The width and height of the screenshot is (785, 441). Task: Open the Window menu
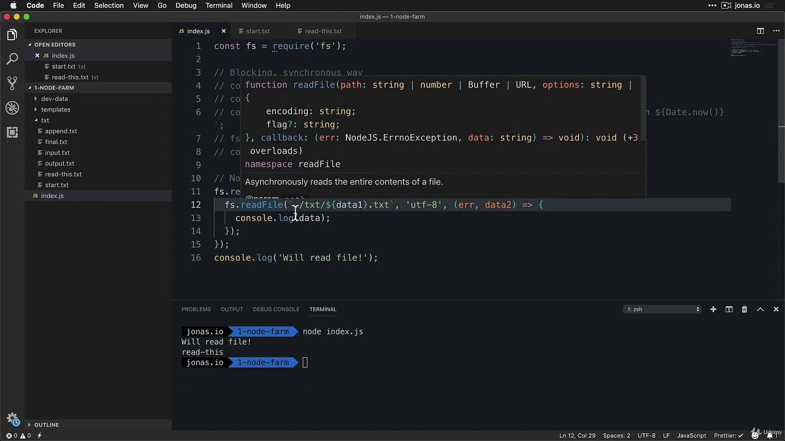point(254,6)
